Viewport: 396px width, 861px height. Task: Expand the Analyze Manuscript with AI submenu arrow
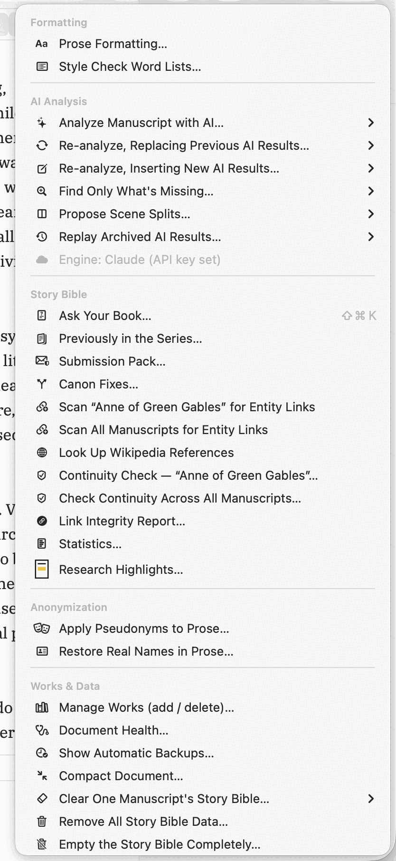pyautogui.click(x=371, y=123)
